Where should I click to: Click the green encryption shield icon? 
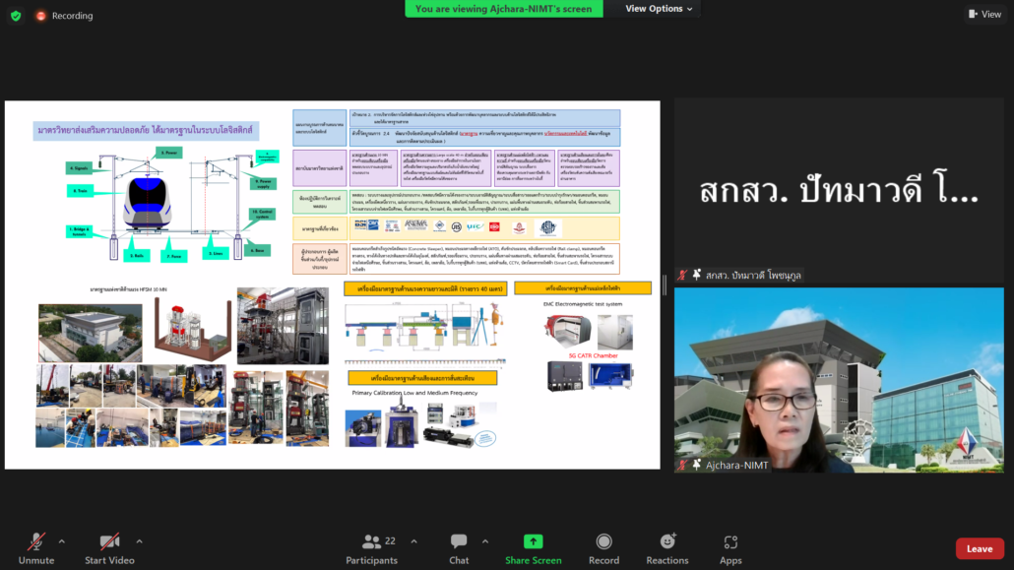[x=16, y=16]
